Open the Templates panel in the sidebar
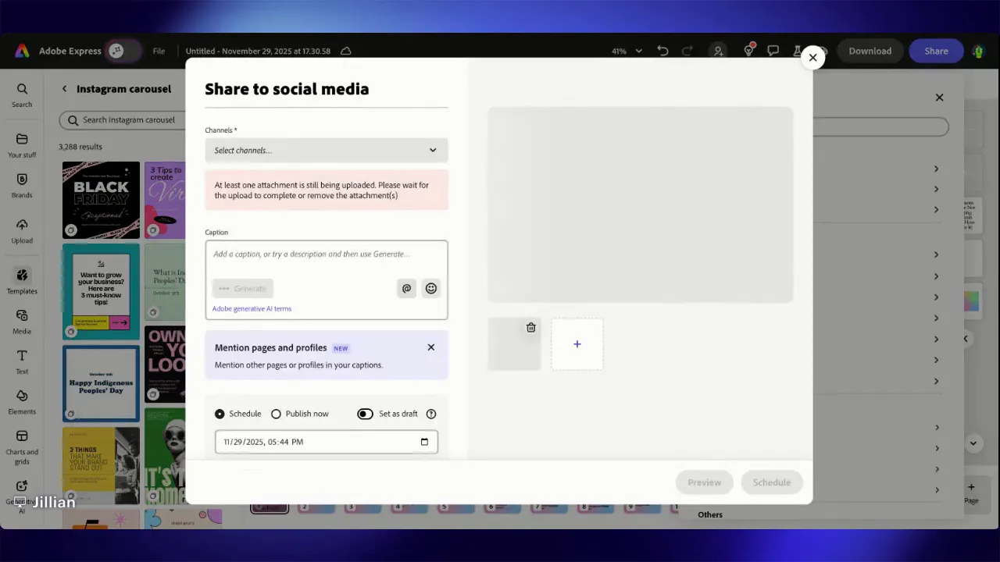Image resolution: width=1000 pixels, height=562 pixels. click(x=21, y=283)
